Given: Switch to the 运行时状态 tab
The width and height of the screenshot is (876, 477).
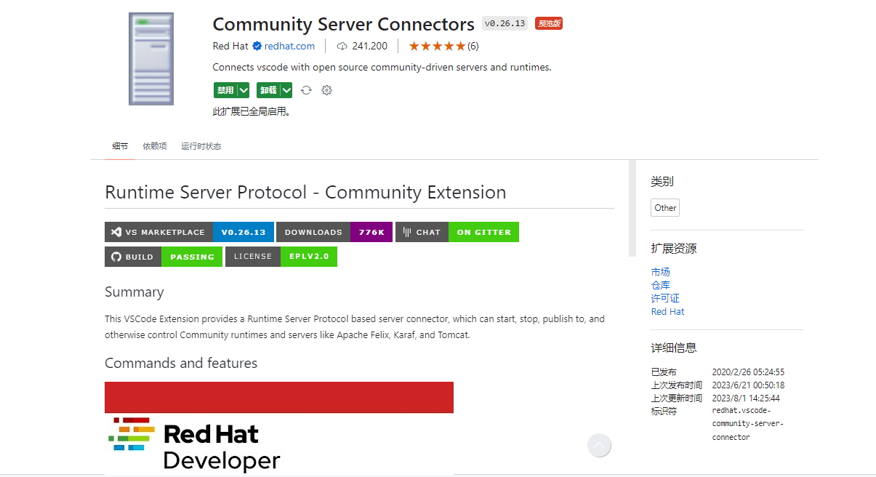Looking at the screenshot, I should 201,146.
